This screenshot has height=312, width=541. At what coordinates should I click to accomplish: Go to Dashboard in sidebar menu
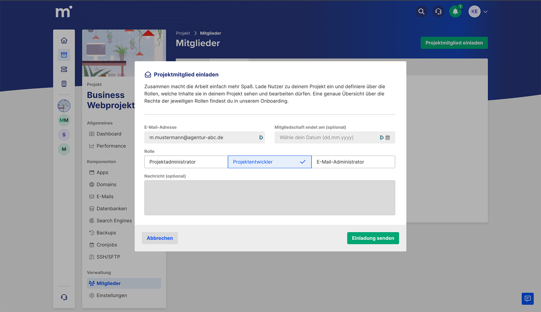109,134
